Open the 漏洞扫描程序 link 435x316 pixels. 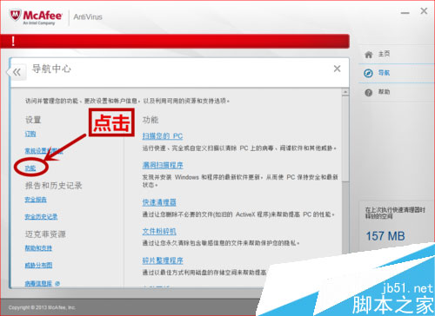(x=163, y=165)
